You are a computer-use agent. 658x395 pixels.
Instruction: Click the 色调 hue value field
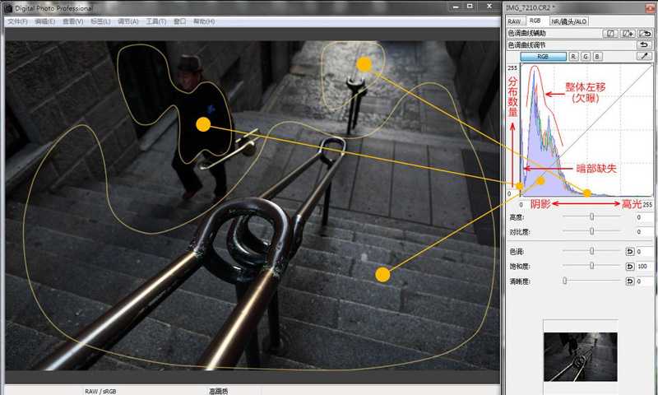click(644, 252)
